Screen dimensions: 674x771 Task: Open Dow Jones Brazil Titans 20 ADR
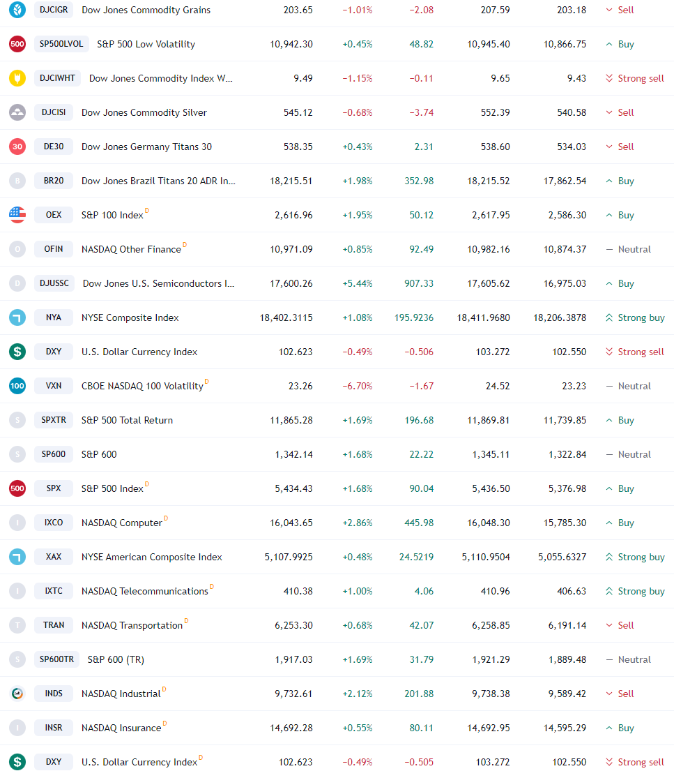(x=158, y=181)
